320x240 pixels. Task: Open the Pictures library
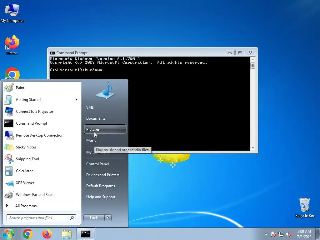pos(105,129)
